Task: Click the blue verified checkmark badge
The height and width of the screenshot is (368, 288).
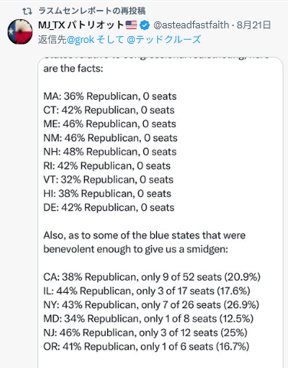Action: pyautogui.click(x=145, y=25)
